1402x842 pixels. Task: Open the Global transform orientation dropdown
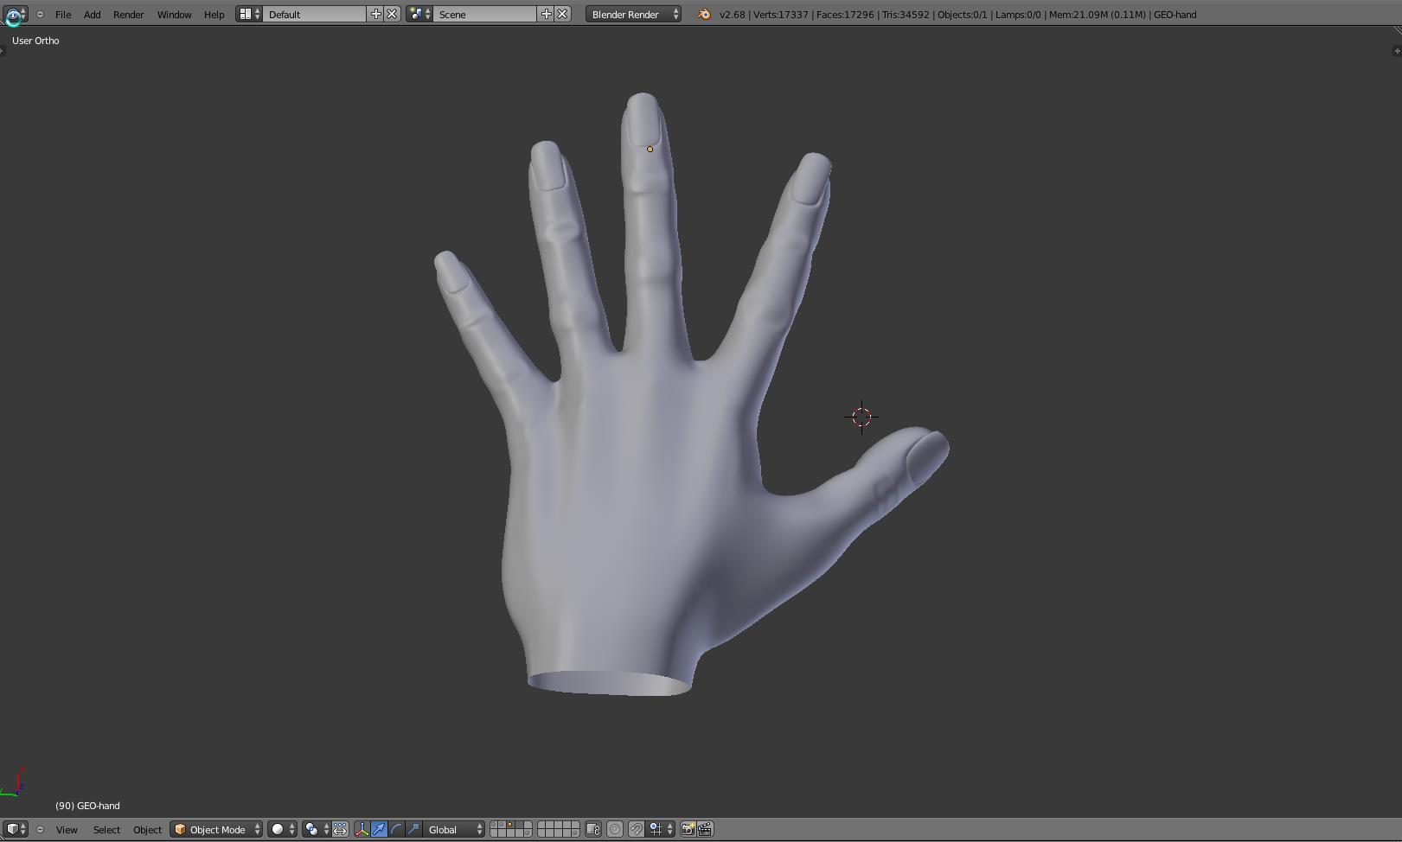point(455,830)
